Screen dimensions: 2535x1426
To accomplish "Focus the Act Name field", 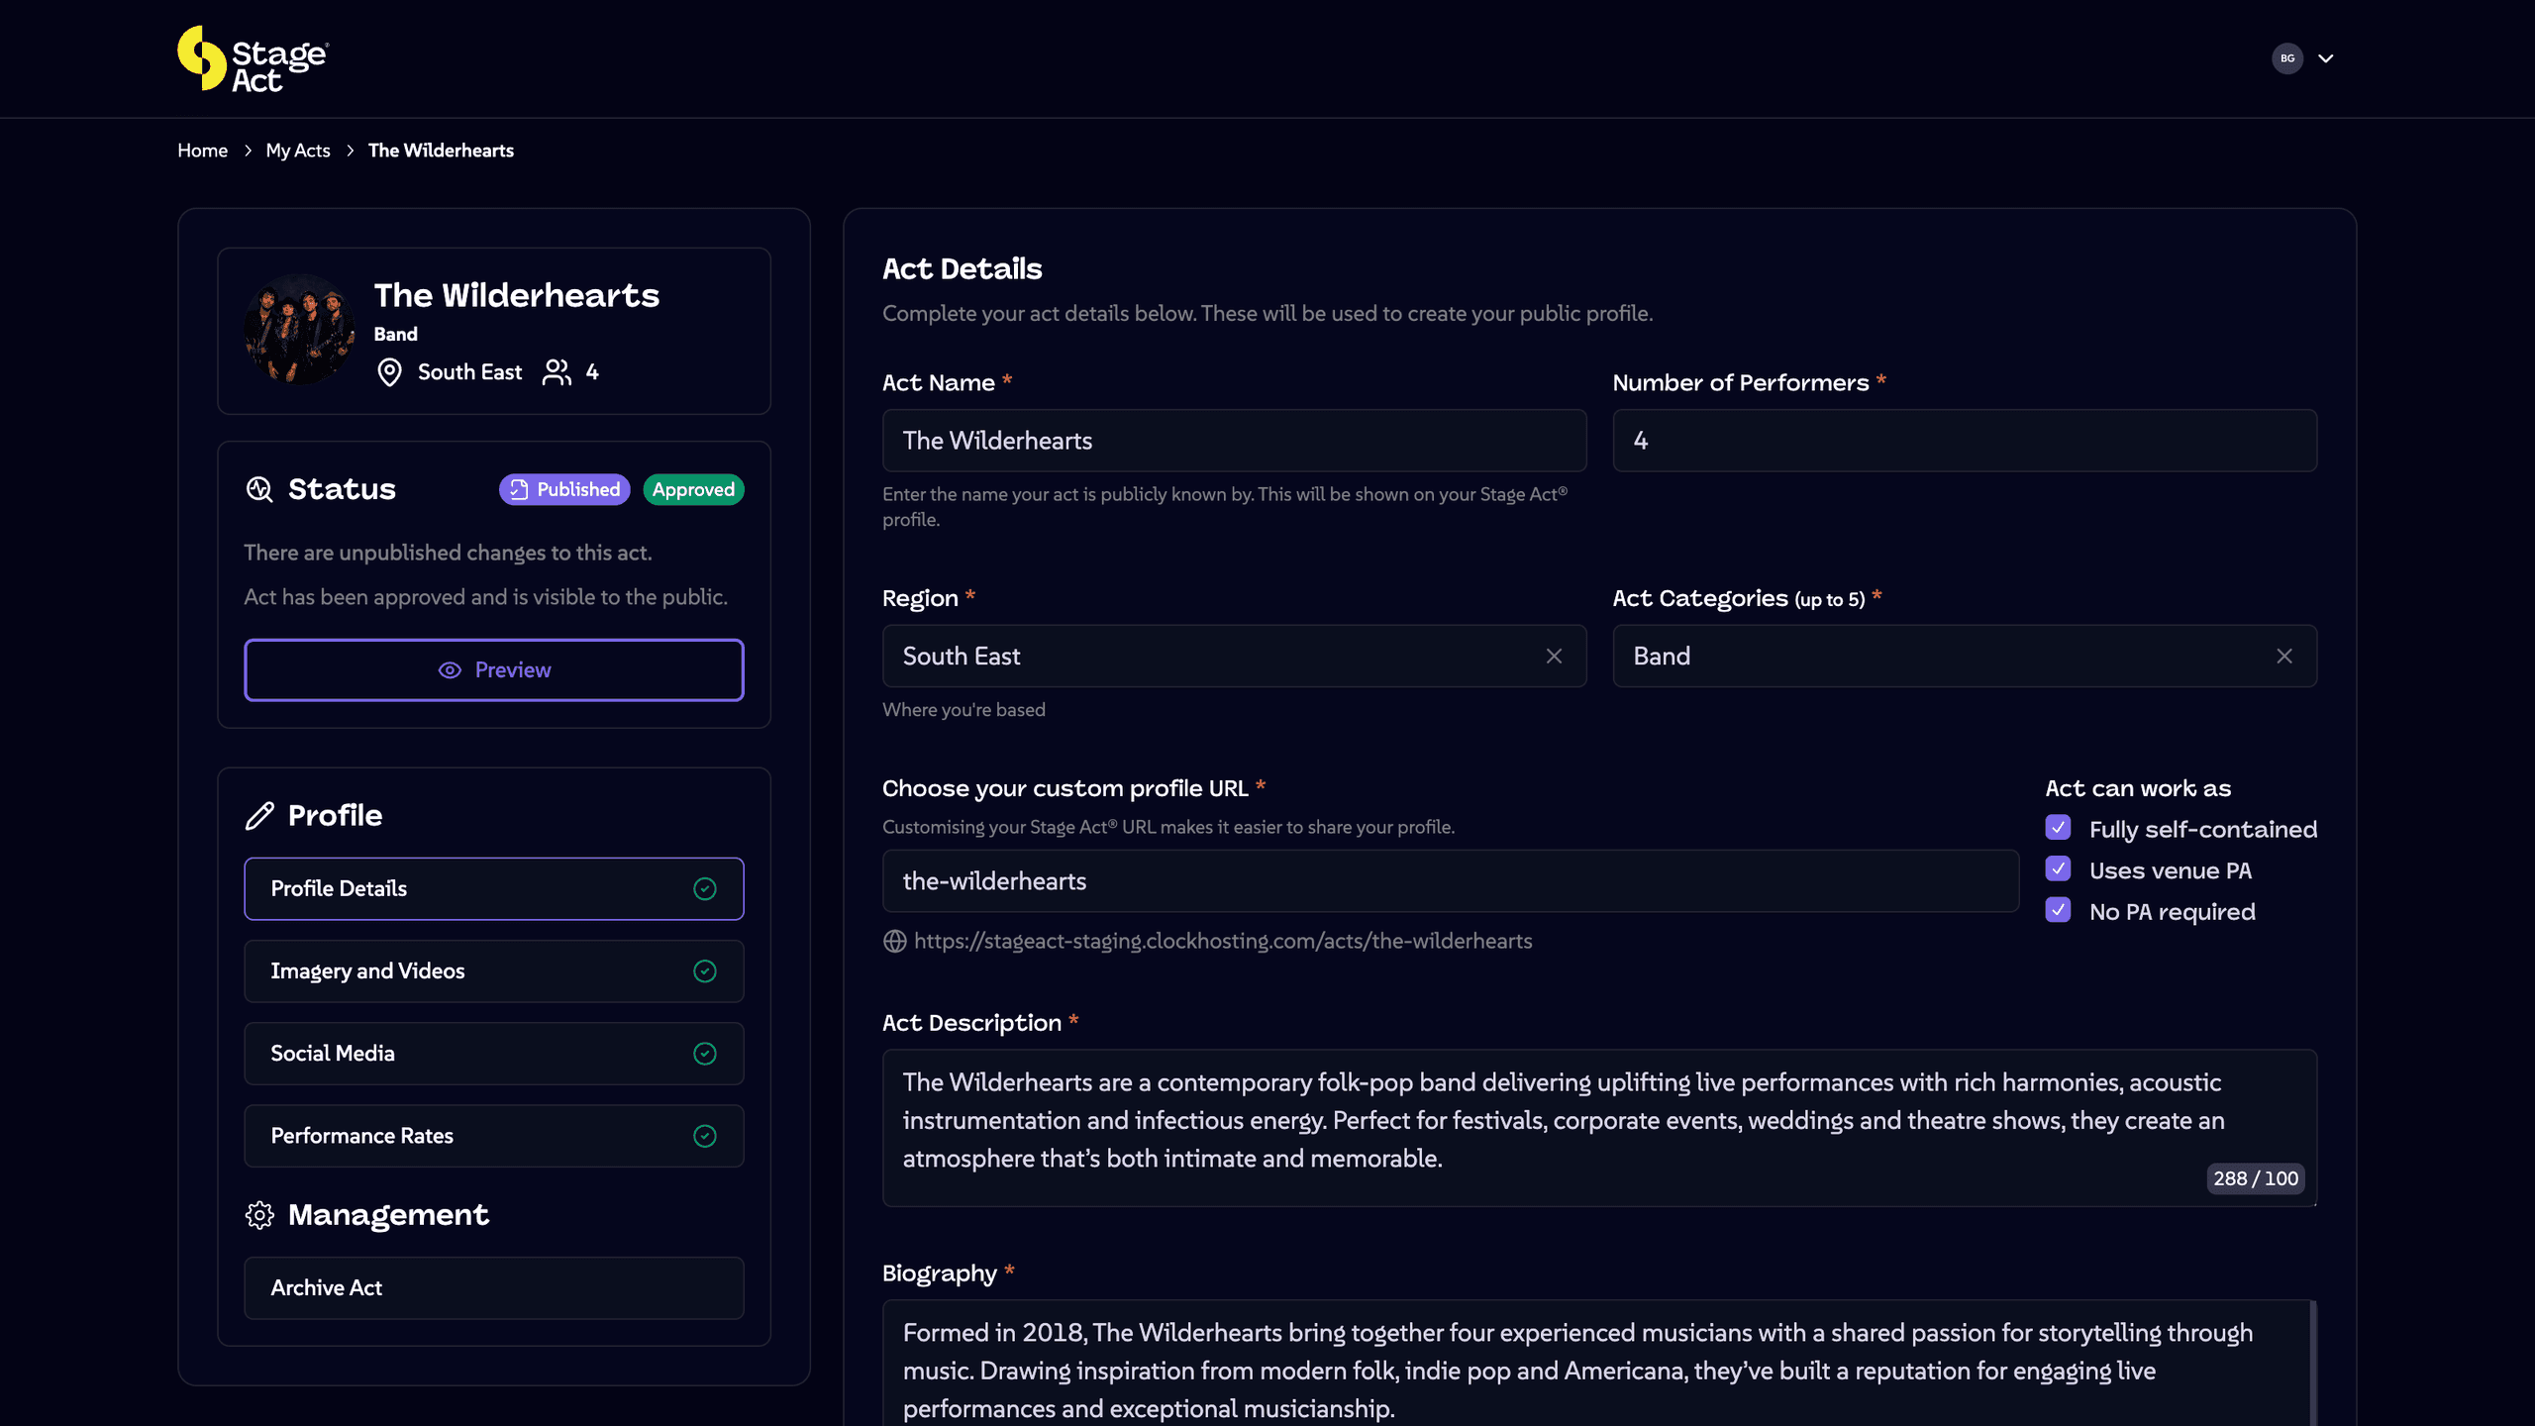I will tap(1234, 441).
